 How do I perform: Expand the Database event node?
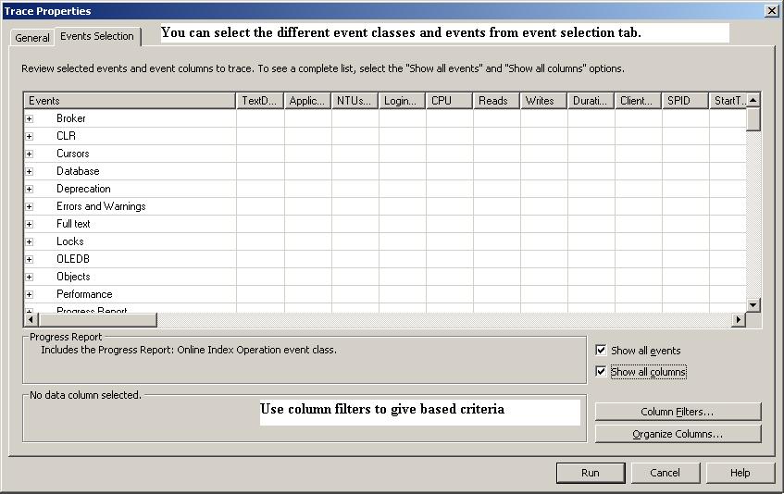click(30, 171)
